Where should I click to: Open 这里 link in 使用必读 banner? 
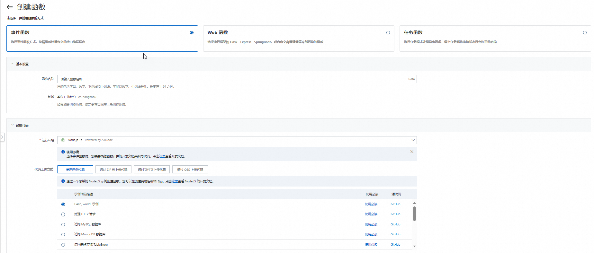[x=162, y=156]
